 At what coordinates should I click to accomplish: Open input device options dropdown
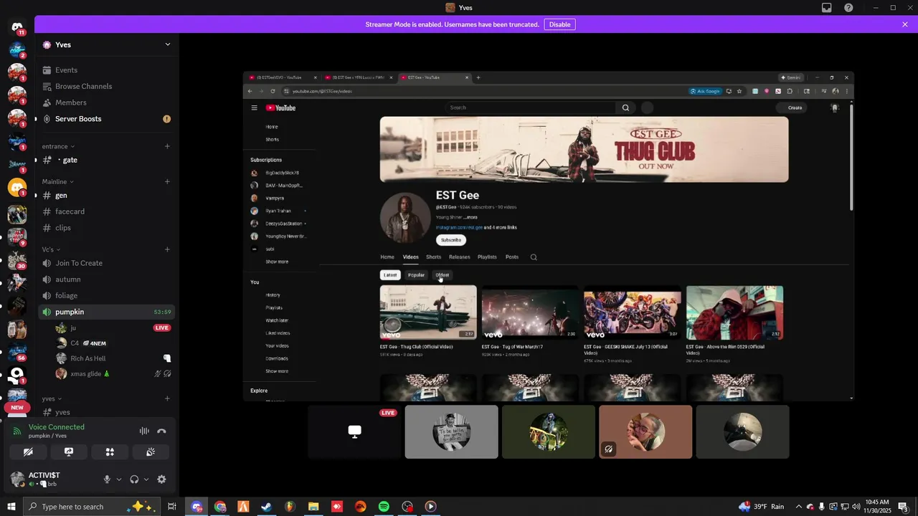coord(119,479)
